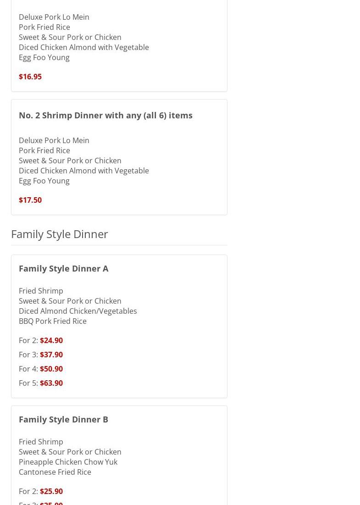
Task: Click Egg Foo Young in No. 2 Shrimp Dinner
Action: (44, 181)
